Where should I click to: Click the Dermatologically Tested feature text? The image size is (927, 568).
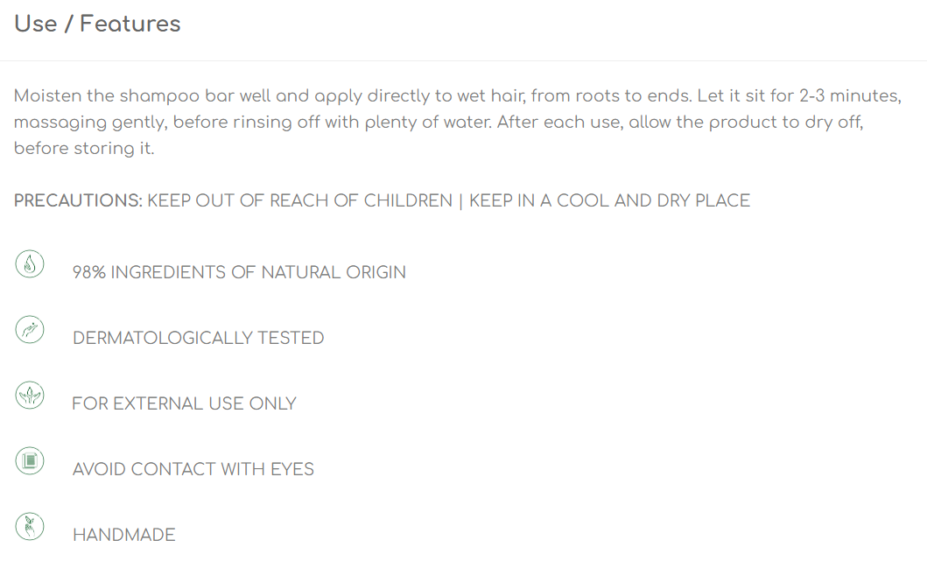[198, 338]
